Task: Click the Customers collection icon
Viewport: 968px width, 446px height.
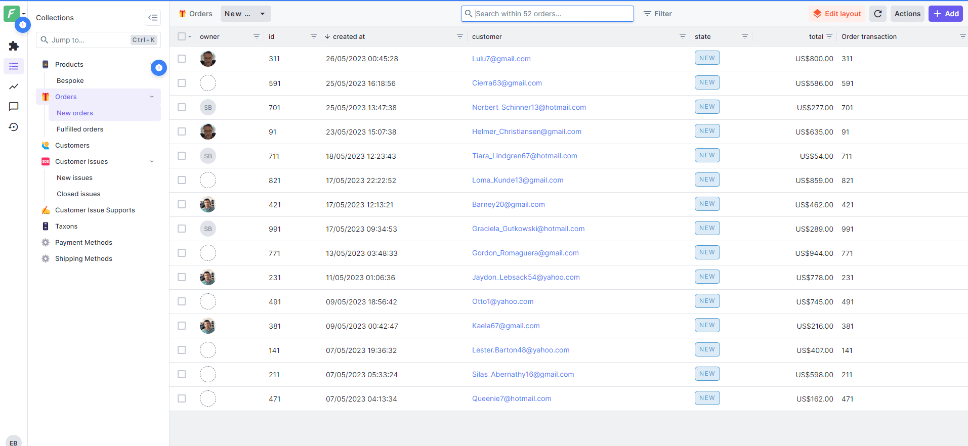Action: coord(46,145)
